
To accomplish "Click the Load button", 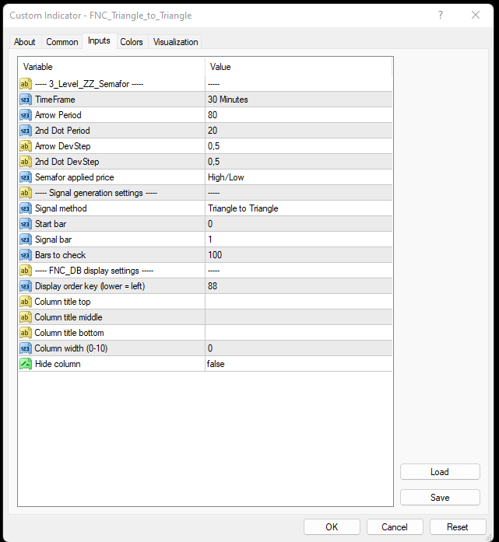I will click(x=440, y=472).
